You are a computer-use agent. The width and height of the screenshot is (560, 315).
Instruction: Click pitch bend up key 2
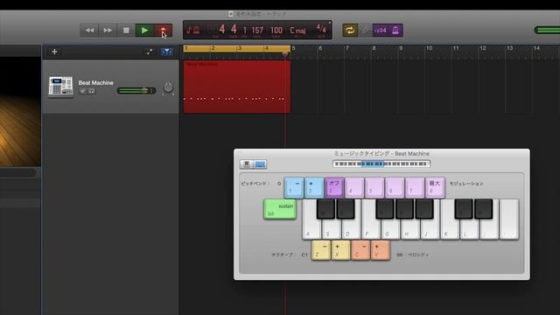[314, 187]
